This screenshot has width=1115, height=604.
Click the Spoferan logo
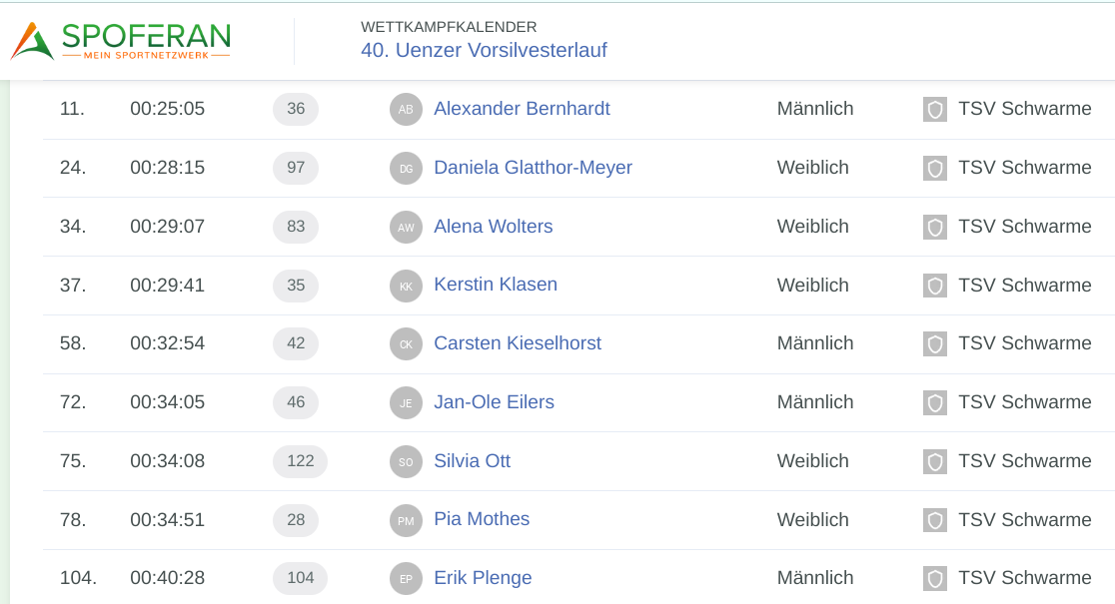coord(121,41)
